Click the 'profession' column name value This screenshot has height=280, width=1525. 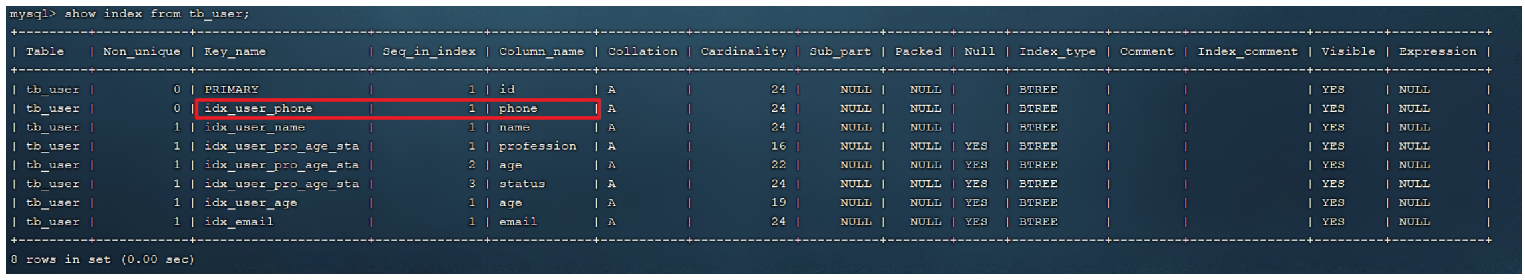537,146
